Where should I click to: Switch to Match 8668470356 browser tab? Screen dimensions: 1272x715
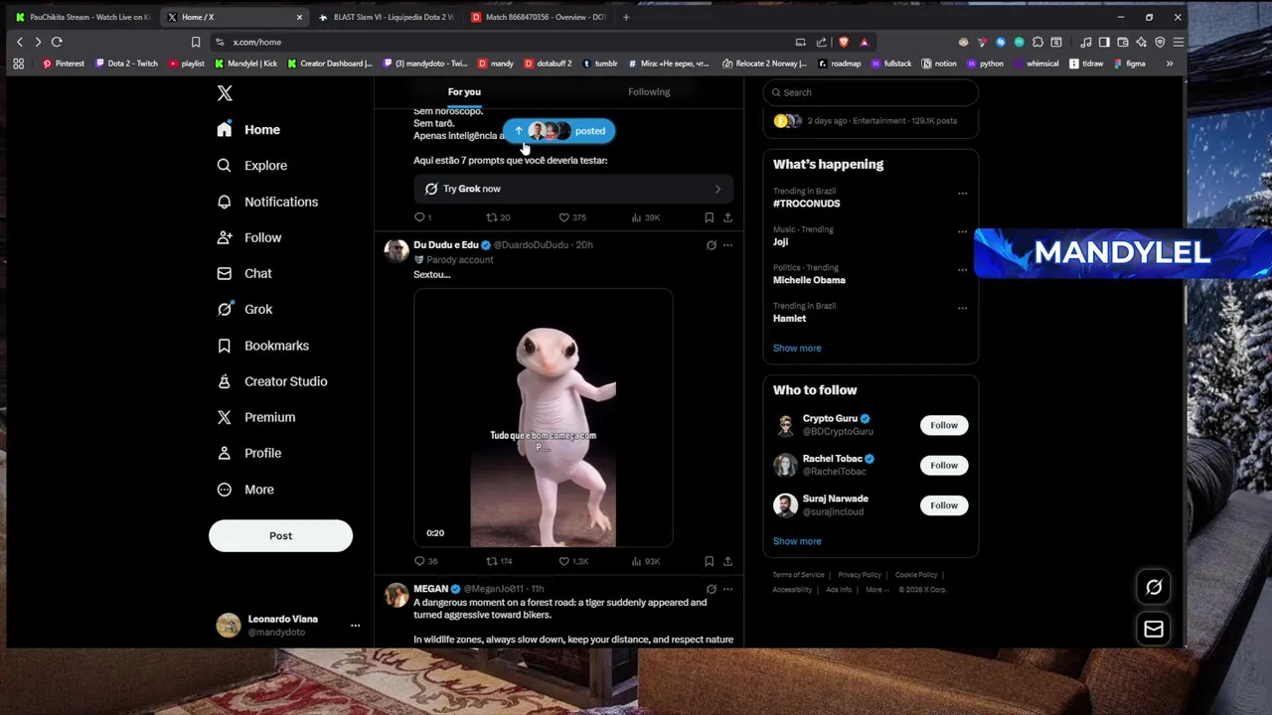coord(538,17)
